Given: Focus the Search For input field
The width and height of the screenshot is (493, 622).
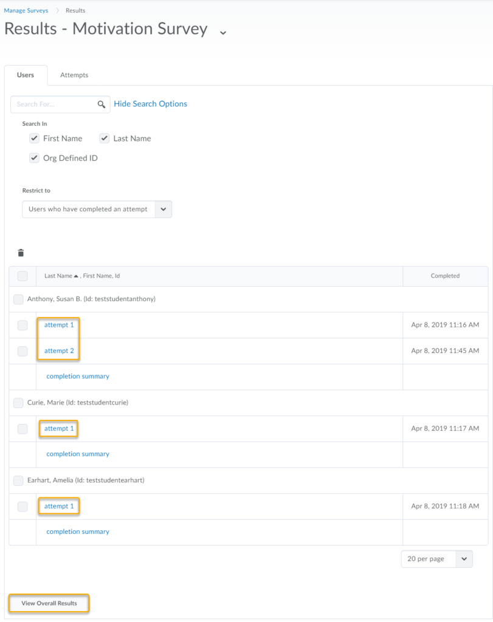Looking at the screenshot, I should 53,104.
